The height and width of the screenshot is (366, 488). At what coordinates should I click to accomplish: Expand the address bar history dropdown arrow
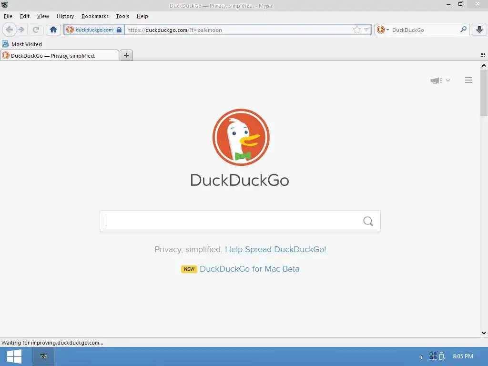[x=366, y=30]
